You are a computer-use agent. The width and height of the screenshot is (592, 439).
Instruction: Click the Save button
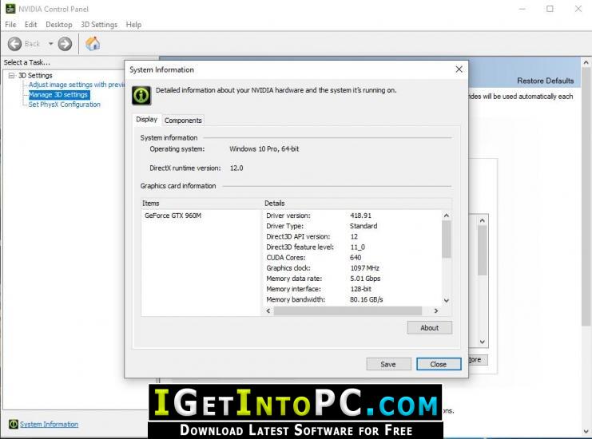388,364
